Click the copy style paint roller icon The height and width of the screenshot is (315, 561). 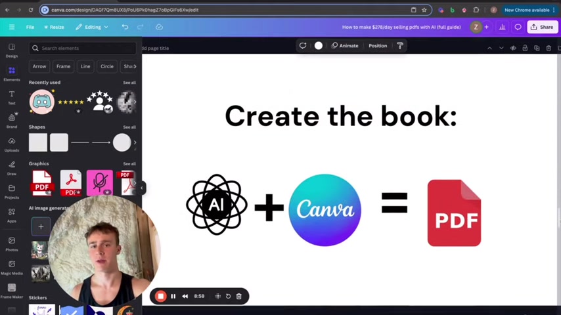pyautogui.click(x=400, y=45)
